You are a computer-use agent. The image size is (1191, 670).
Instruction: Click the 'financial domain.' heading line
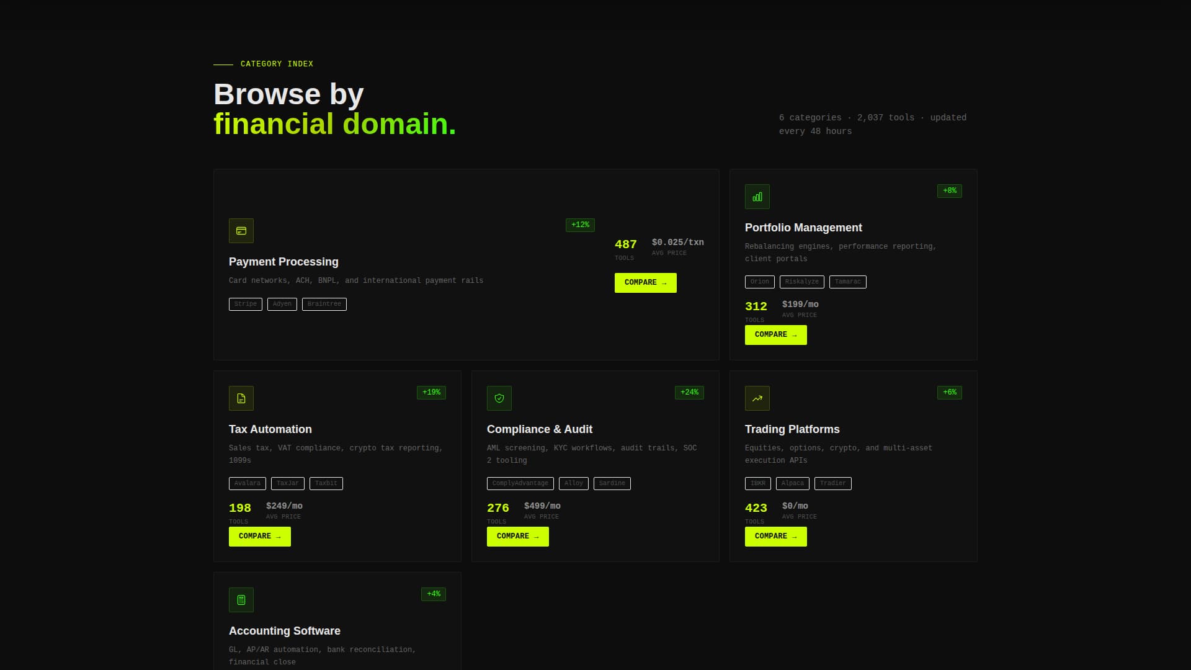point(335,124)
